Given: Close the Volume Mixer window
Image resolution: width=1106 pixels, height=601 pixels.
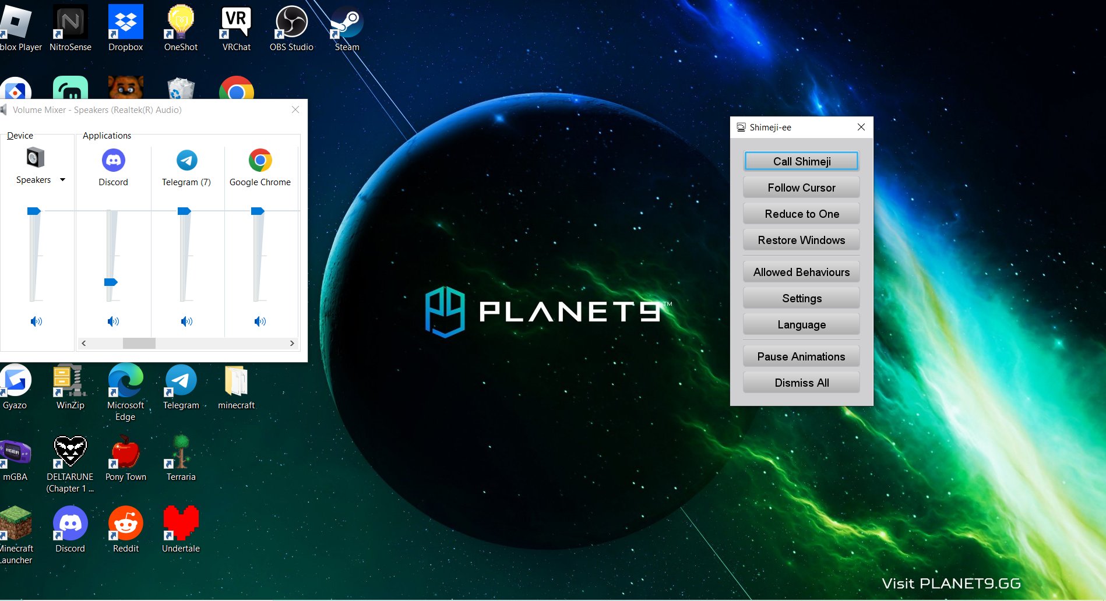Looking at the screenshot, I should click(x=295, y=109).
